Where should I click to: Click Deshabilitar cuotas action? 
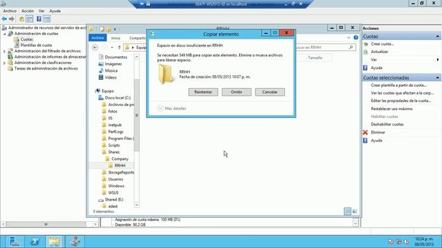pyautogui.click(x=387, y=124)
